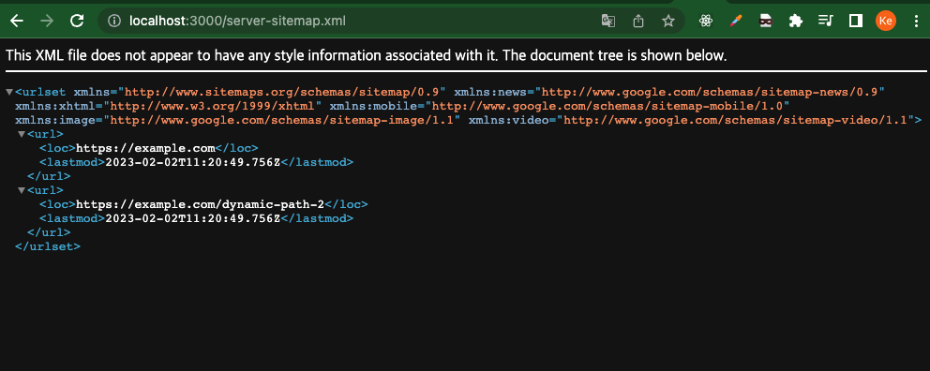Open the color picker pencil extension
Screen dimensions: 930x371
click(x=735, y=22)
